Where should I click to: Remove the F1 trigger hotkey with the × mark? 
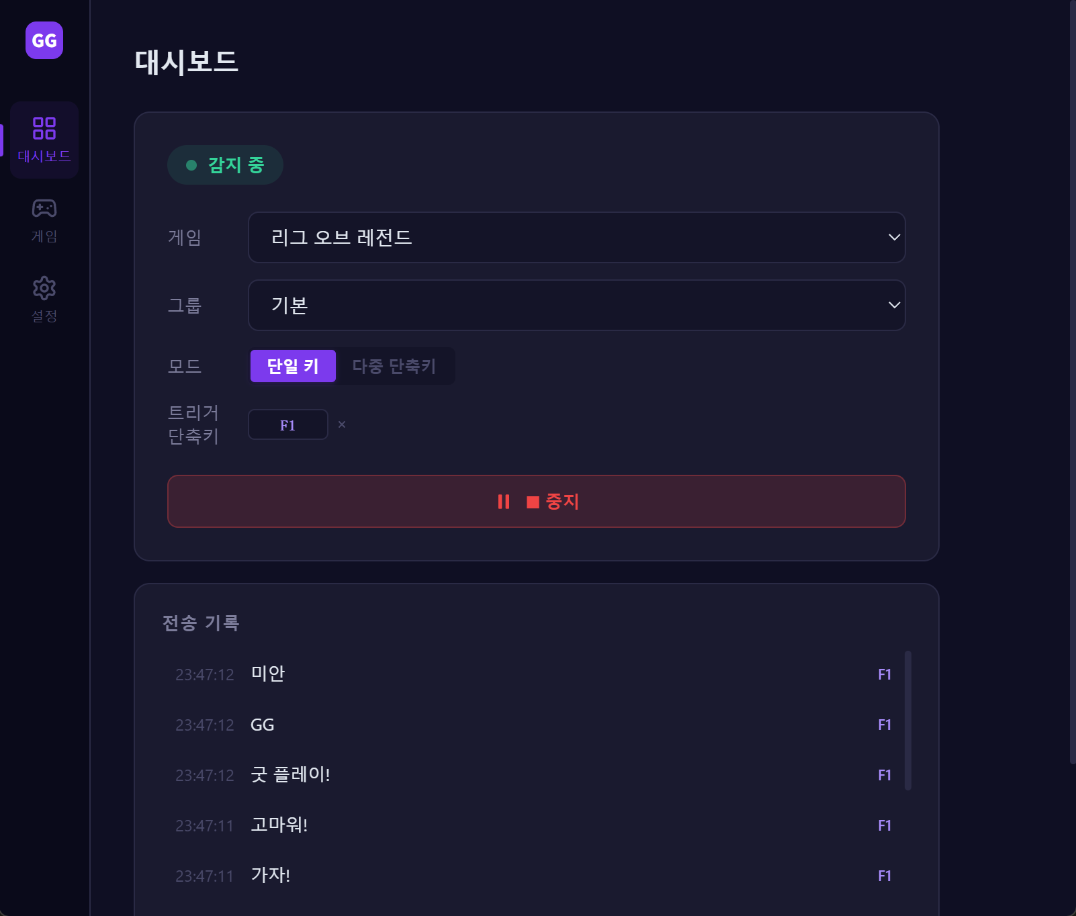coord(342,424)
